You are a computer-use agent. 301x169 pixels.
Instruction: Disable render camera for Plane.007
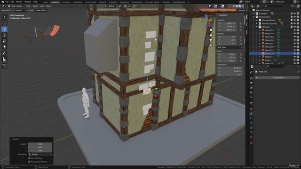point(298,44)
